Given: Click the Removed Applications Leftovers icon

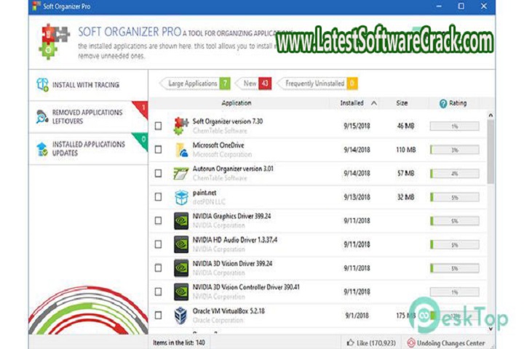Looking at the screenshot, I should (42, 117).
